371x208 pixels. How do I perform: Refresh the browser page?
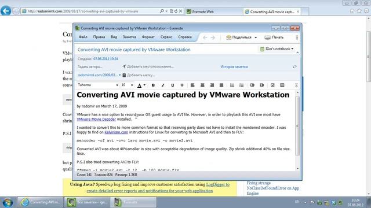pos(176,11)
